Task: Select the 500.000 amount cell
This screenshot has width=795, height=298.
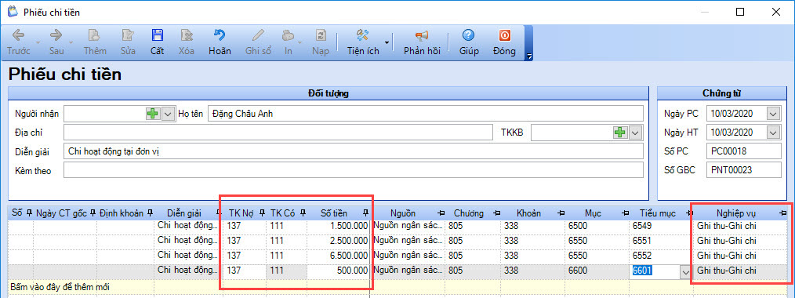Action: pos(338,271)
